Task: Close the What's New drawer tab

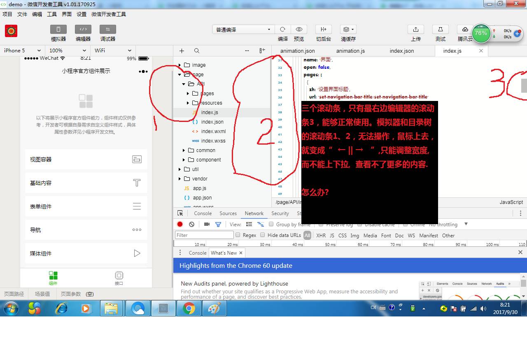Action: tap(241, 253)
